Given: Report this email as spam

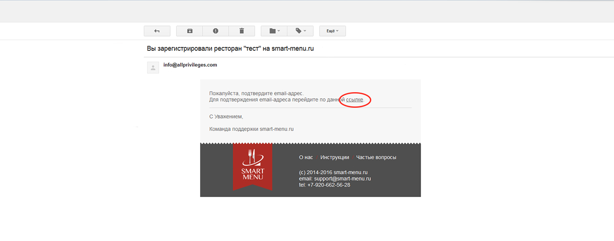Looking at the screenshot, I should click(215, 31).
